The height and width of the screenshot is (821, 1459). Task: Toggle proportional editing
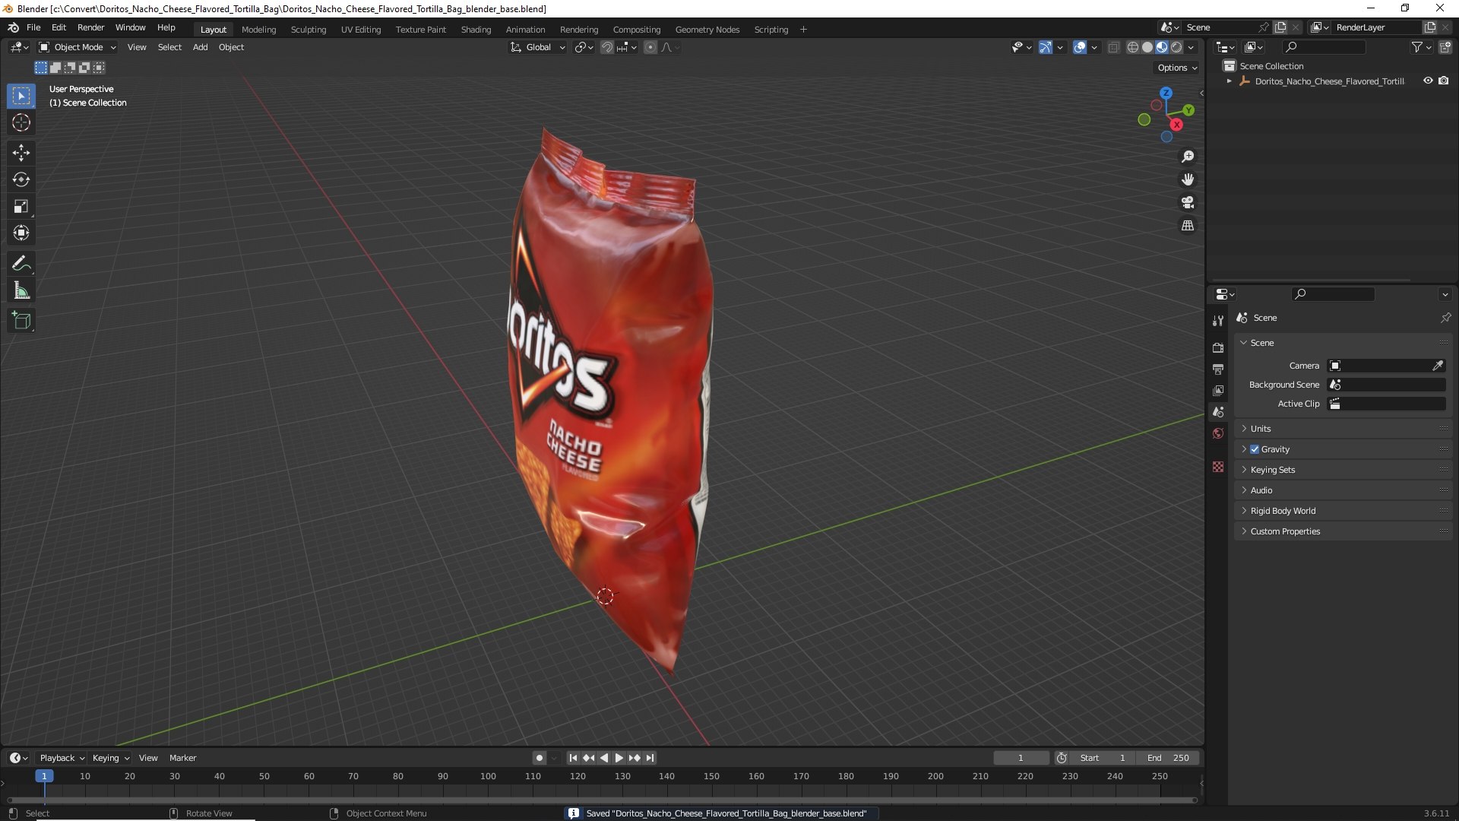(650, 47)
